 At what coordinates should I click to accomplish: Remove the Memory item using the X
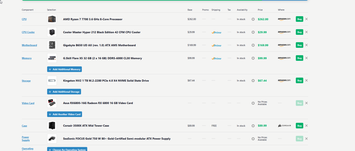[306, 58]
